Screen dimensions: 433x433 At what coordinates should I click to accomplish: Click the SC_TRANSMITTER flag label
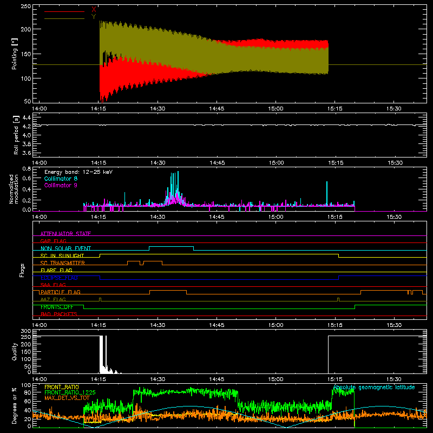(63, 263)
